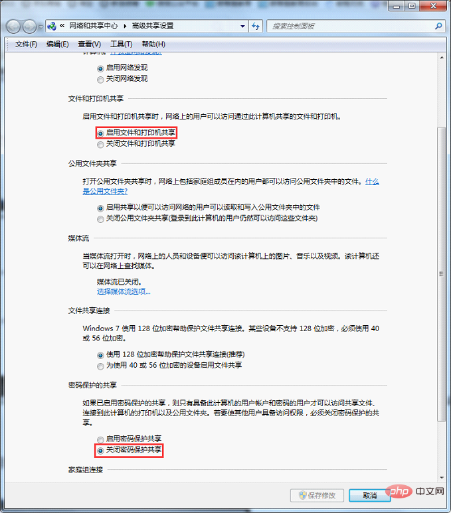
Task: Click the search magnifier icon
Action: 438,26
